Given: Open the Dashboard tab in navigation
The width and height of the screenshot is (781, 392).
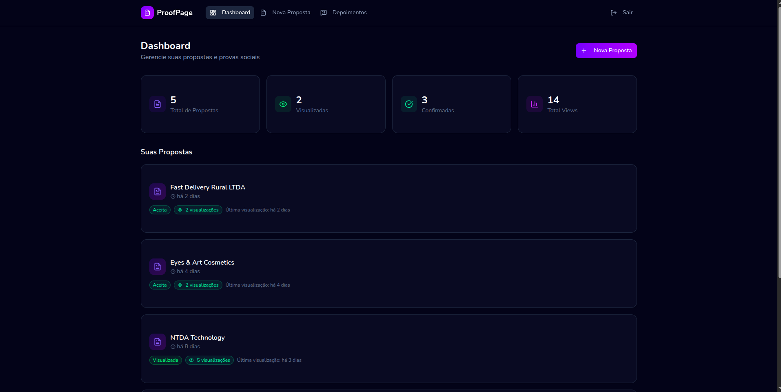Looking at the screenshot, I should tap(230, 13).
